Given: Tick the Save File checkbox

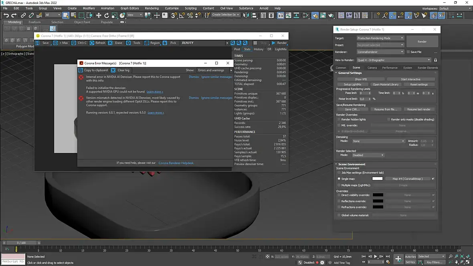Looking at the screenshot, I should pyautogui.click(x=408, y=52).
